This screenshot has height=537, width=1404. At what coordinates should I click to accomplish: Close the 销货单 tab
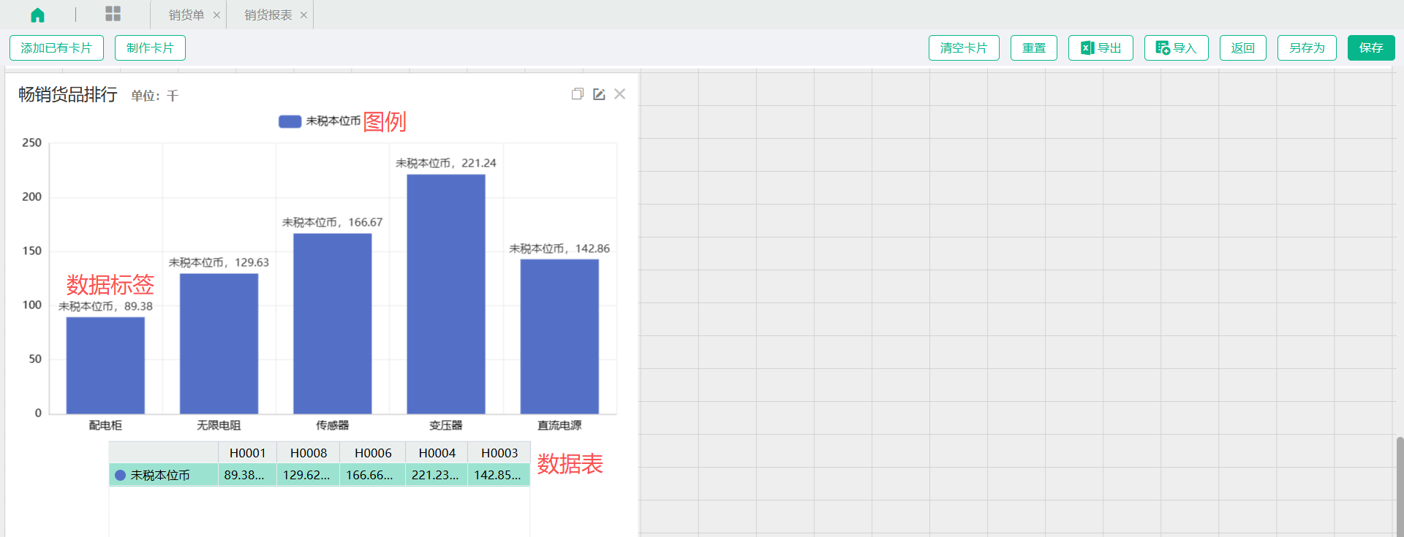[216, 15]
